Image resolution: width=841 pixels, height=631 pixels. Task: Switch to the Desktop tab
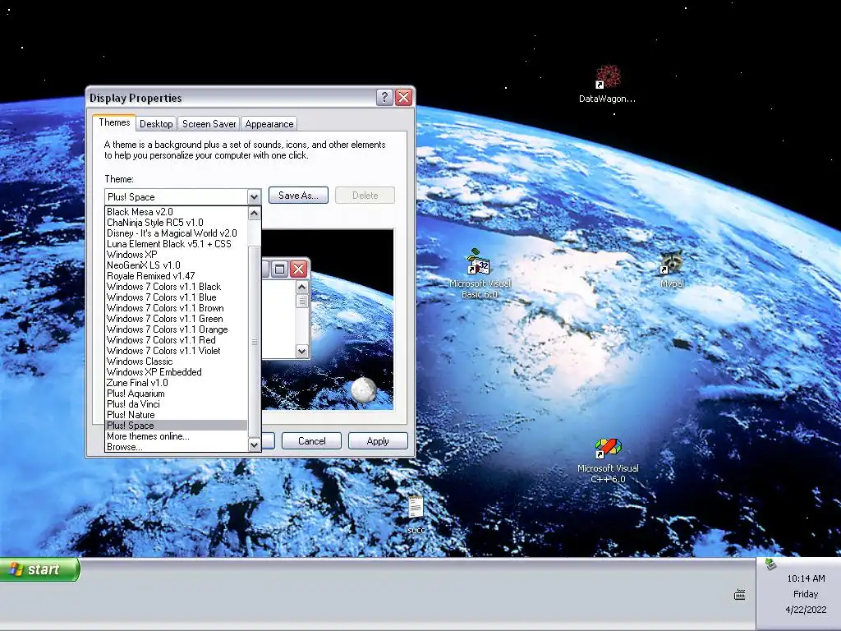(x=156, y=124)
